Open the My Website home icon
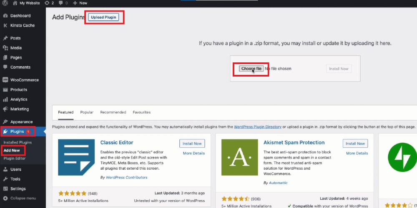 click(15, 3)
